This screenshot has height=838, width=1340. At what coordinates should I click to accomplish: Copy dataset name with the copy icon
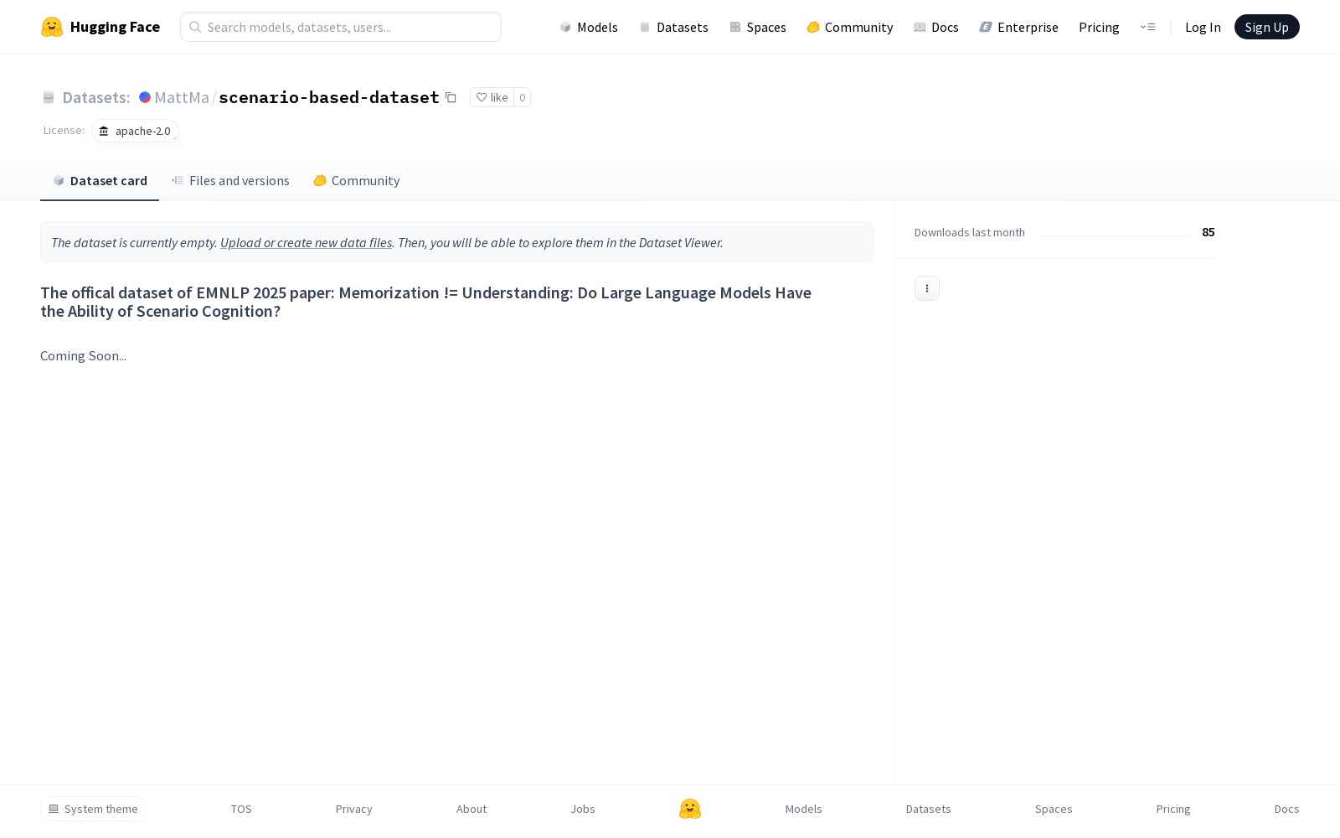coord(451,97)
